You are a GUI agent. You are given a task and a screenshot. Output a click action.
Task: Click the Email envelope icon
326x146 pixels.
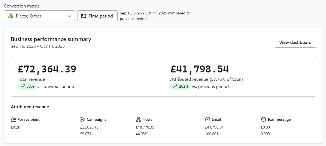point(207,119)
